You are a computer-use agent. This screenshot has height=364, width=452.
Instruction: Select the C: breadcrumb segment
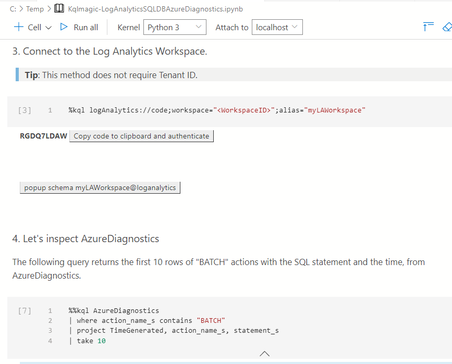pyautogui.click(x=13, y=9)
